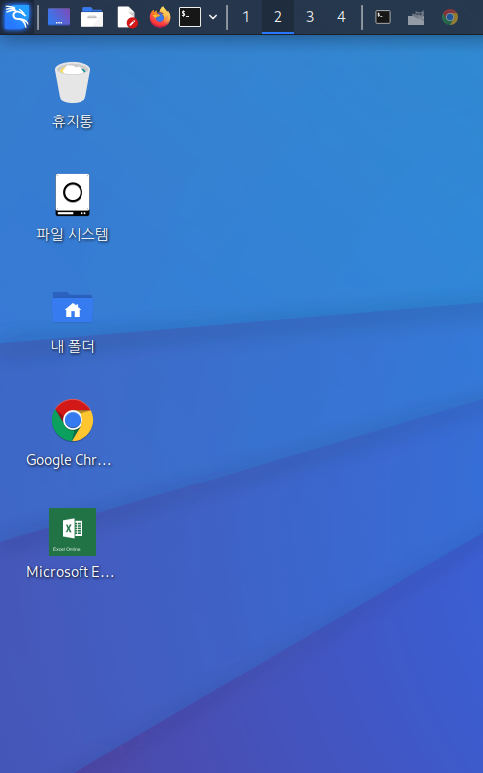Open the file manager from panel
This screenshot has height=773, width=483.
point(92,17)
